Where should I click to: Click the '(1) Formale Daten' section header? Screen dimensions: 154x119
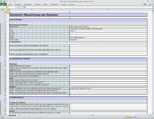[x=78, y=20]
